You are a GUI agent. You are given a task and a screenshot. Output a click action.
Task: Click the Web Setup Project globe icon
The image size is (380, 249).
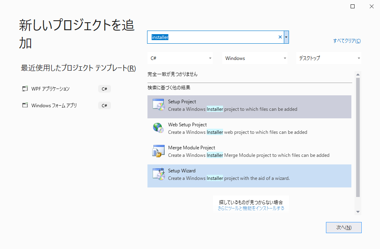pyautogui.click(x=159, y=128)
